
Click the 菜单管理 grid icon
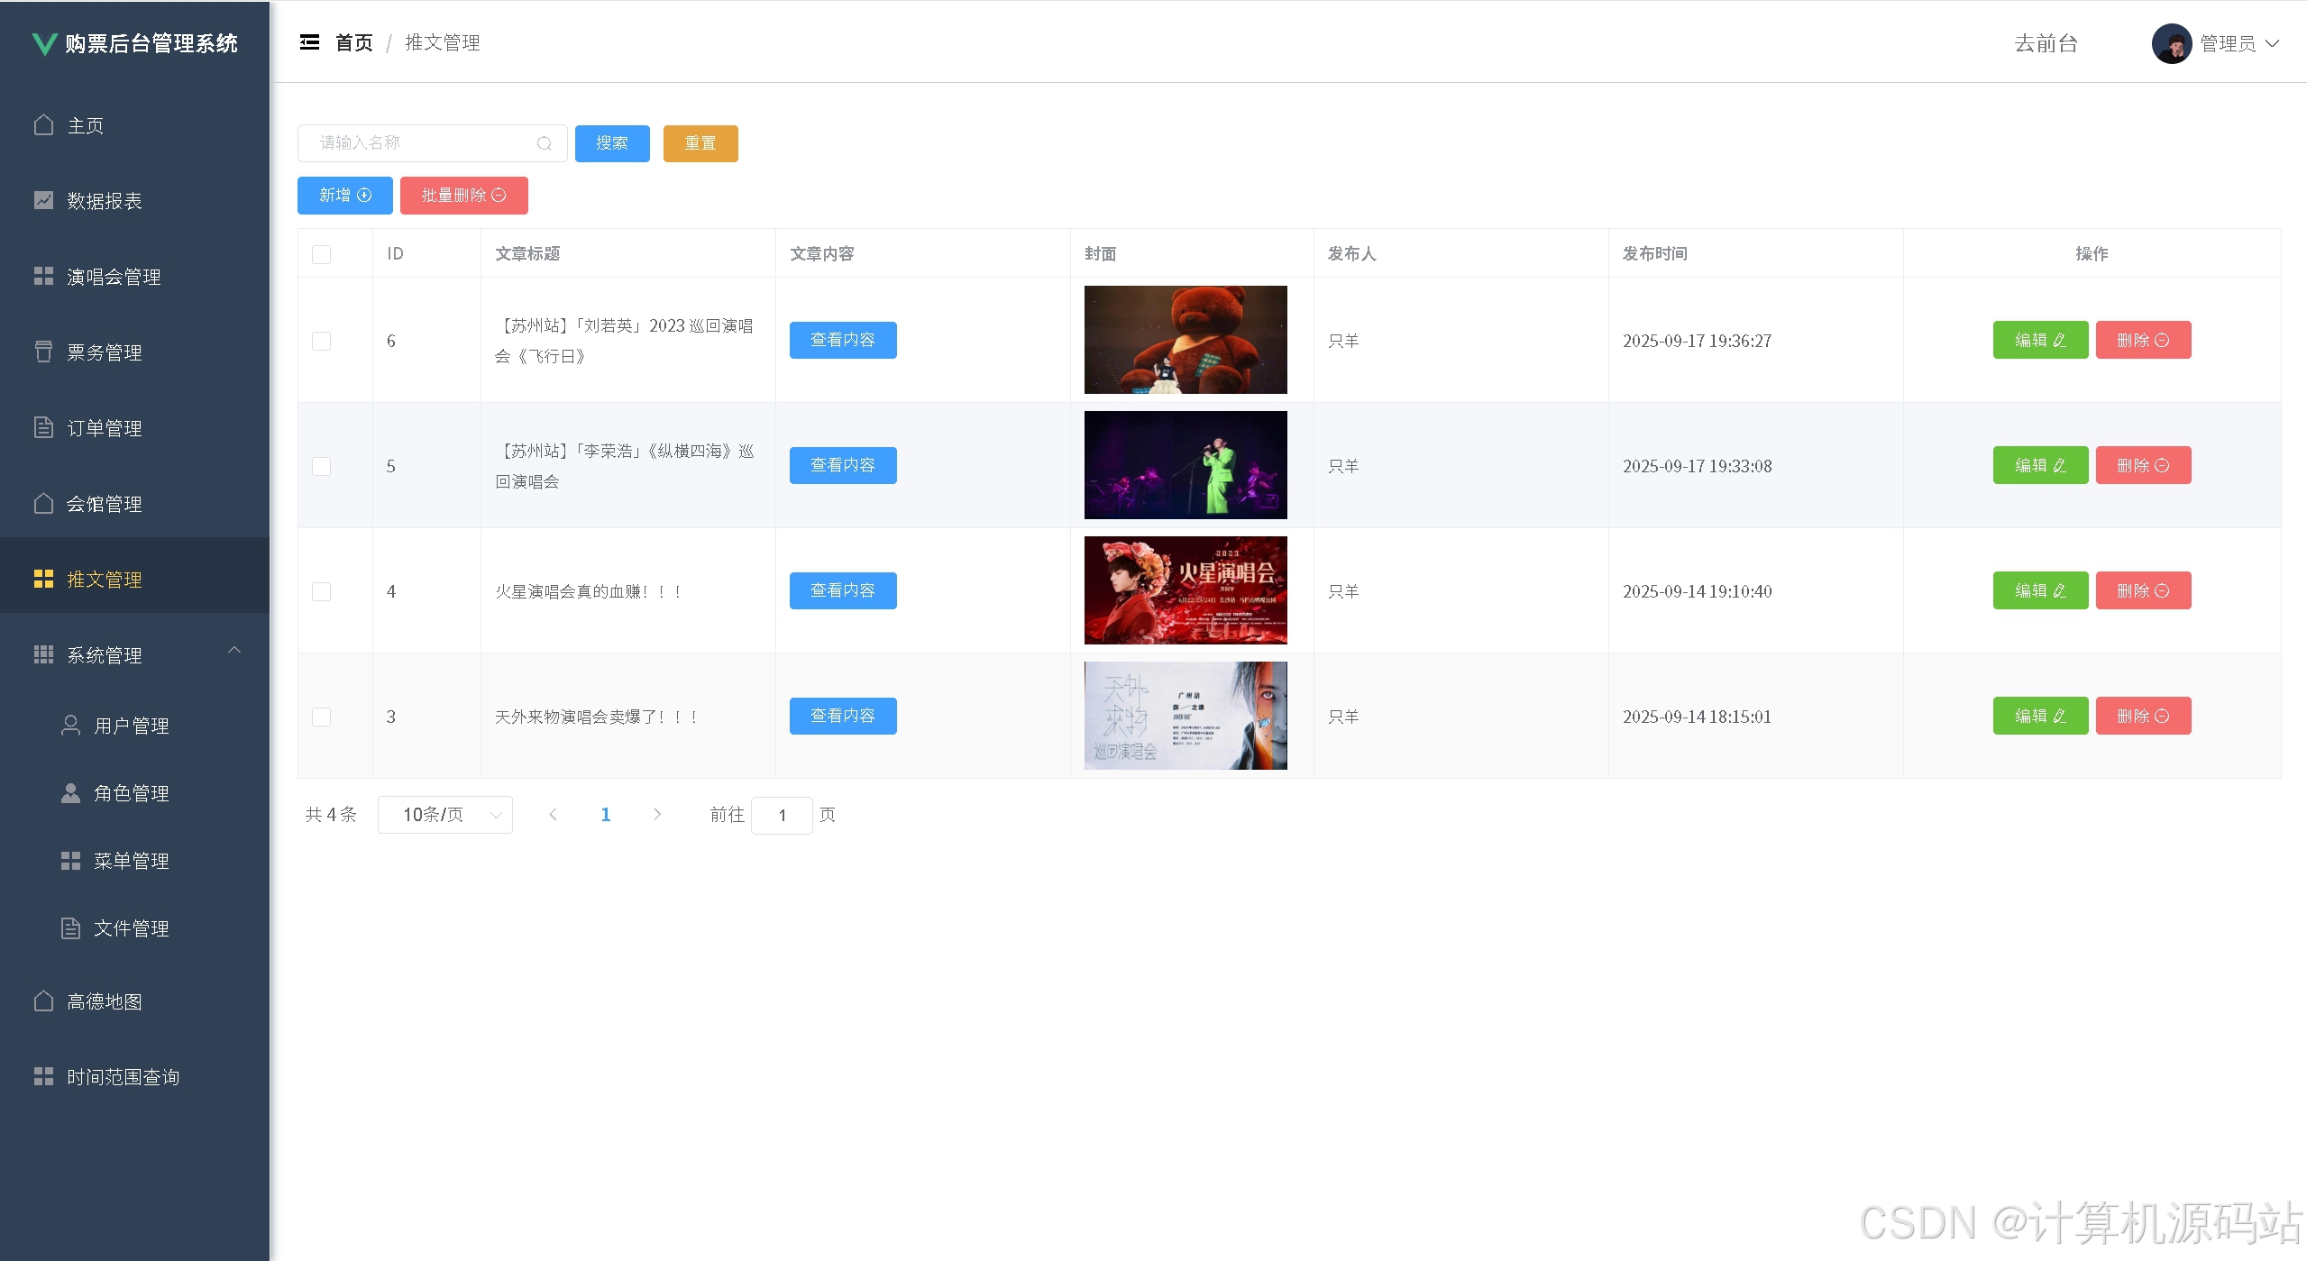(70, 861)
